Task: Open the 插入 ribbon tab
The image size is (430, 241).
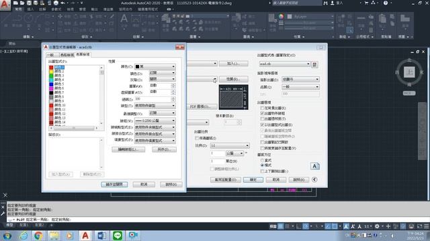Action: pos(30,9)
